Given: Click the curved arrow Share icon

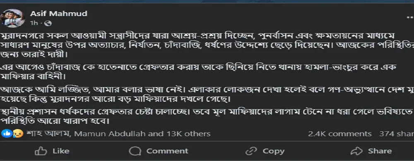Looking at the screenshot, I should point(357,151).
